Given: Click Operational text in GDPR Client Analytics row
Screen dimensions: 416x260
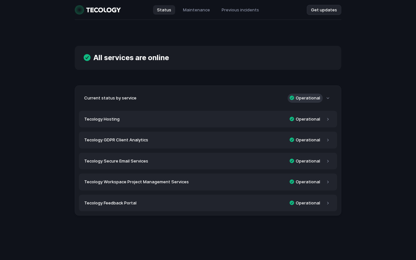Looking at the screenshot, I should point(308,140).
